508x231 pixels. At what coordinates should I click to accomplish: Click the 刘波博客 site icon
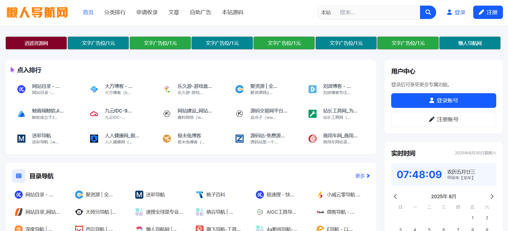tap(312, 89)
